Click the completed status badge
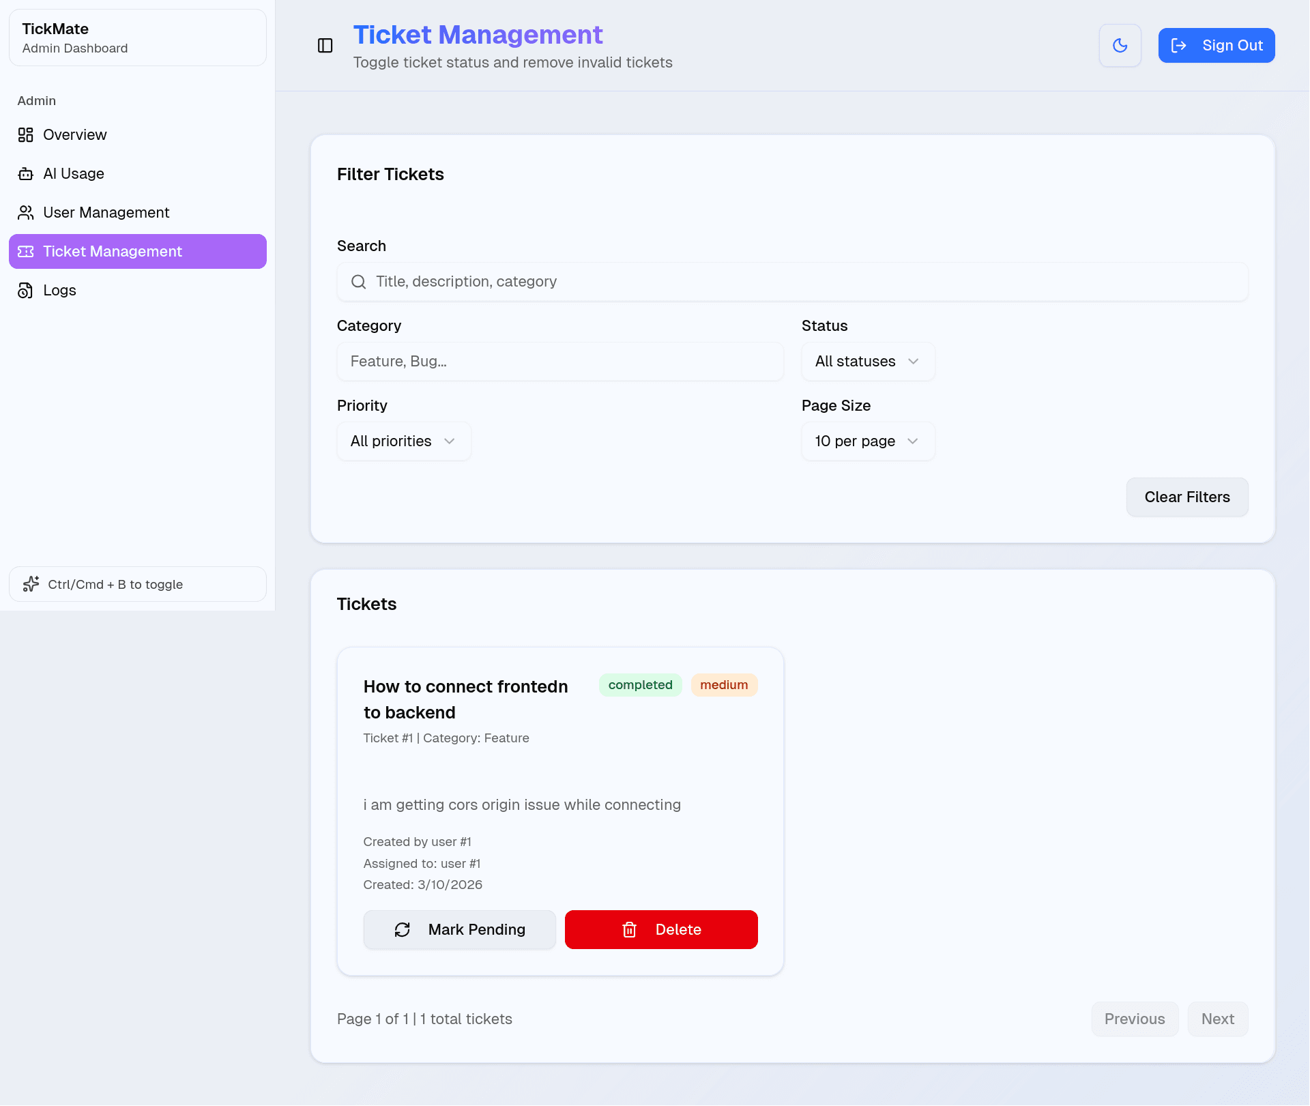The image size is (1310, 1106). point(640,685)
